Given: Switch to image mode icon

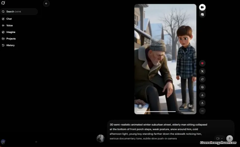Looking at the screenshot, I should pyautogui.click(x=202, y=15).
